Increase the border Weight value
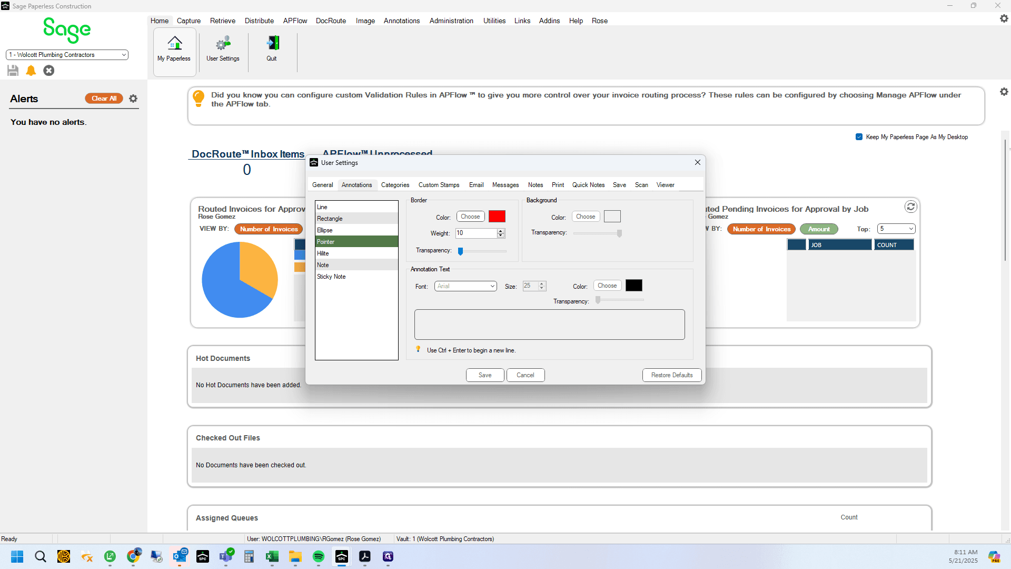 (501, 231)
